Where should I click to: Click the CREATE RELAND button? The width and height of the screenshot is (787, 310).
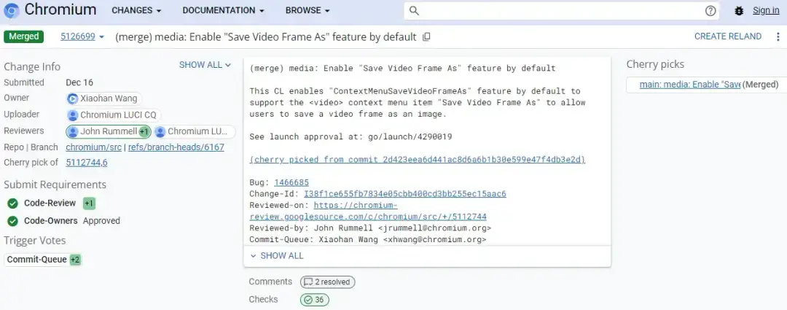point(728,36)
